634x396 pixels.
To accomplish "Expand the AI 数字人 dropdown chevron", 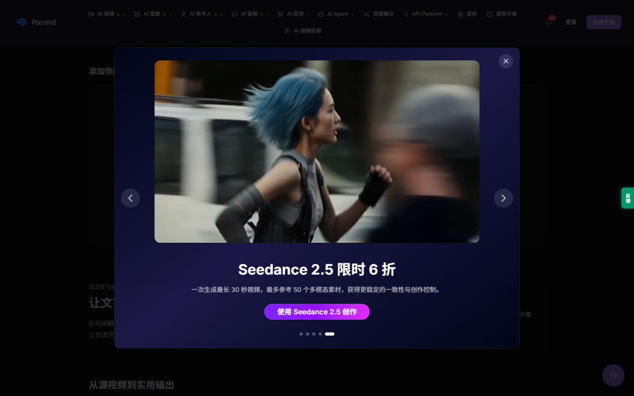I will tap(221, 15).
